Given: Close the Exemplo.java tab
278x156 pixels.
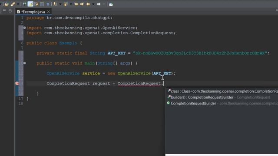Looking at the screenshot, I should tap(48, 12).
